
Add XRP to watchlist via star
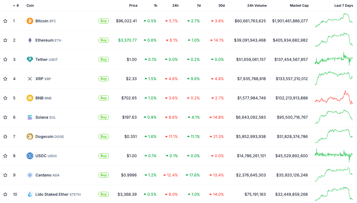[5, 79]
